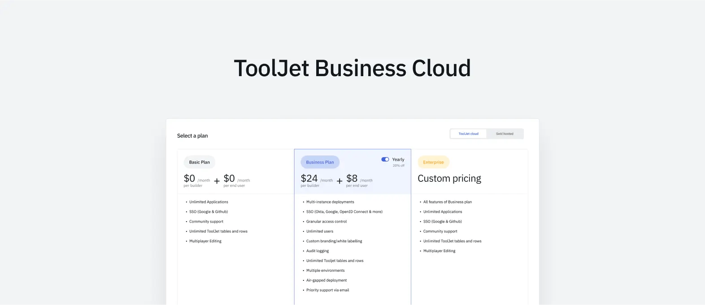Click the '20% off' label
This screenshot has height=305, width=705.
tap(399, 166)
